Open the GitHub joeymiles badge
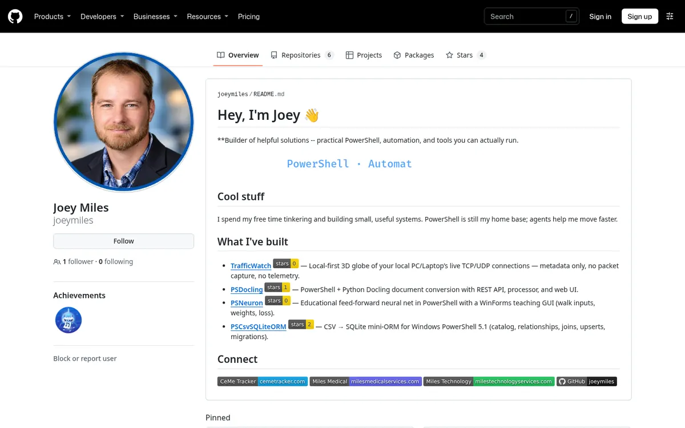Image resolution: width=685 pixels, height=428 pixels. click(587, 381)
